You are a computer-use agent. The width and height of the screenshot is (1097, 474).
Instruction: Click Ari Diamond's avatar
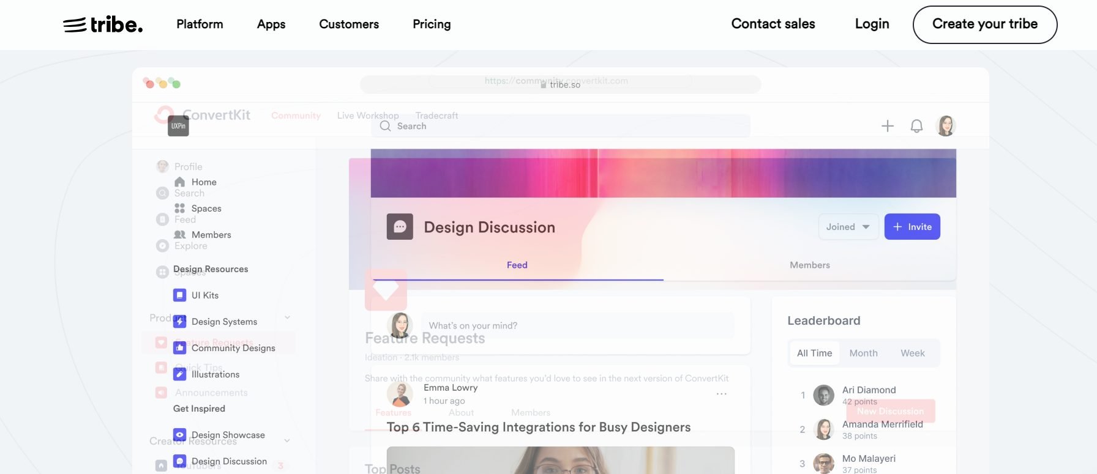(x=824, y=395)
